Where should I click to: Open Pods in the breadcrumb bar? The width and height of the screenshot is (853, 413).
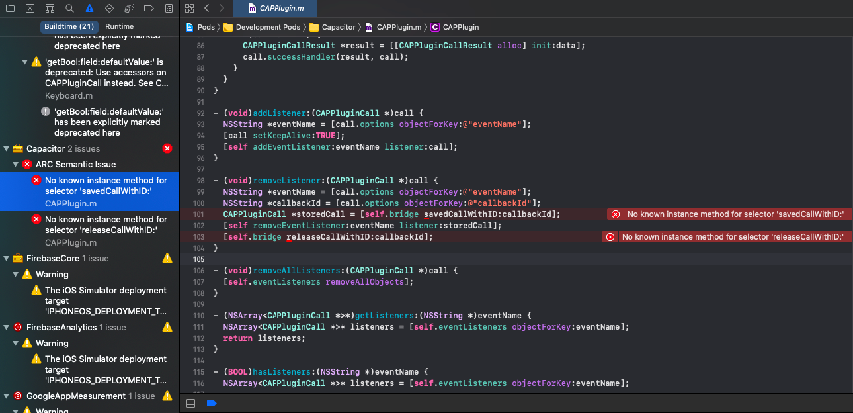(x=200, y=27)
